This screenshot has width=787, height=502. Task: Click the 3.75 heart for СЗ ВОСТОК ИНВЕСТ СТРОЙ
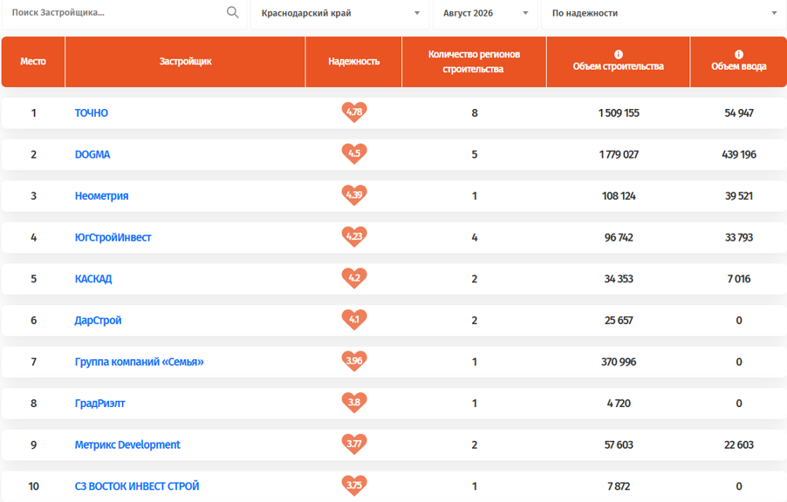tap(354, 485)
